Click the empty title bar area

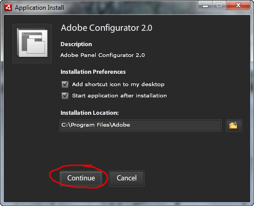(131, 8)
